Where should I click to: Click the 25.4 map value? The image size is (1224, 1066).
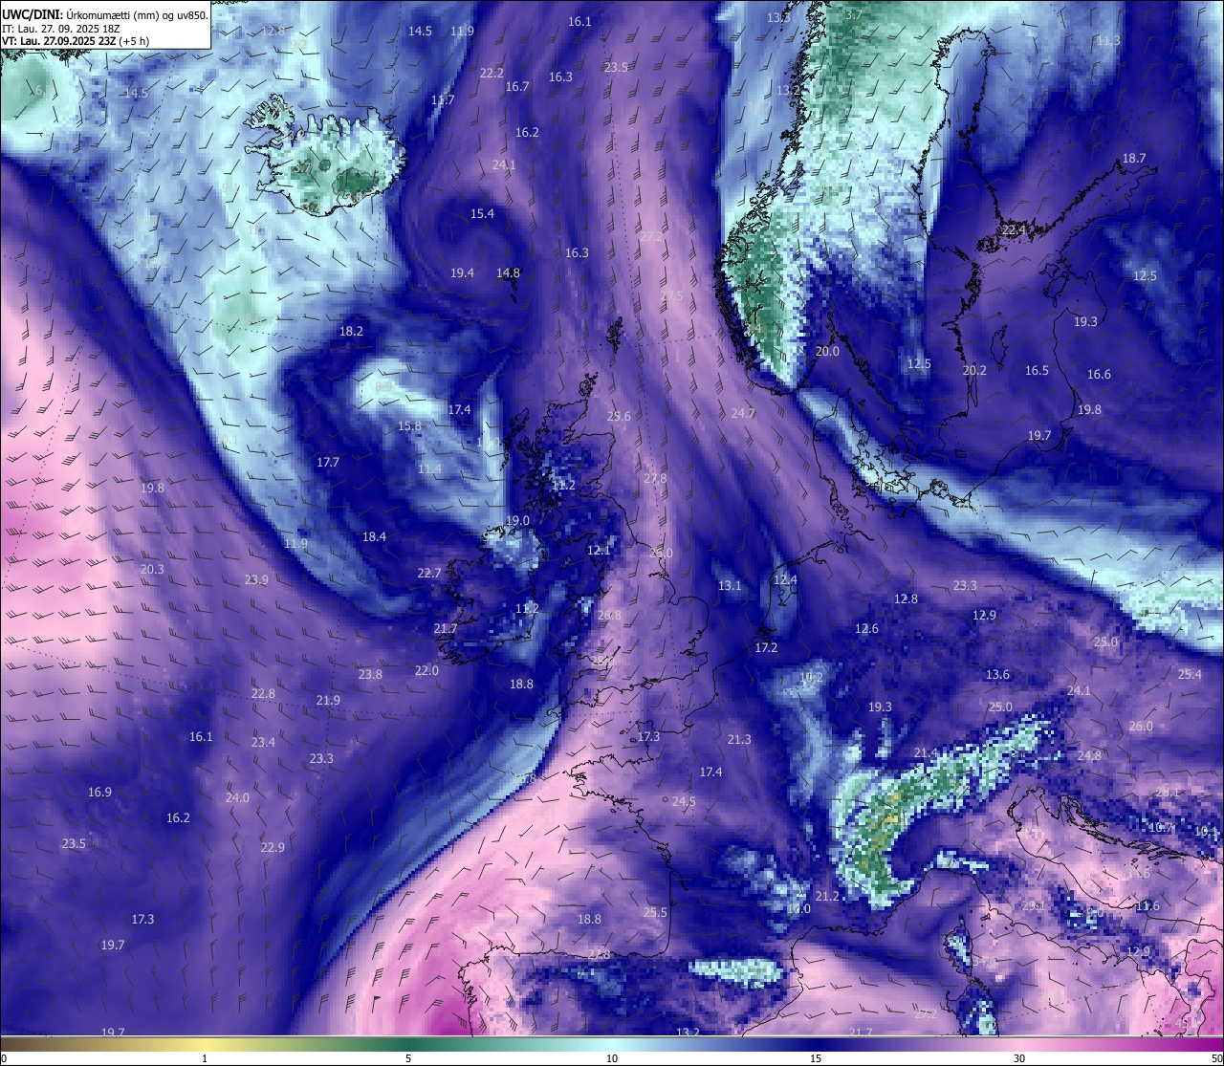1190,675
